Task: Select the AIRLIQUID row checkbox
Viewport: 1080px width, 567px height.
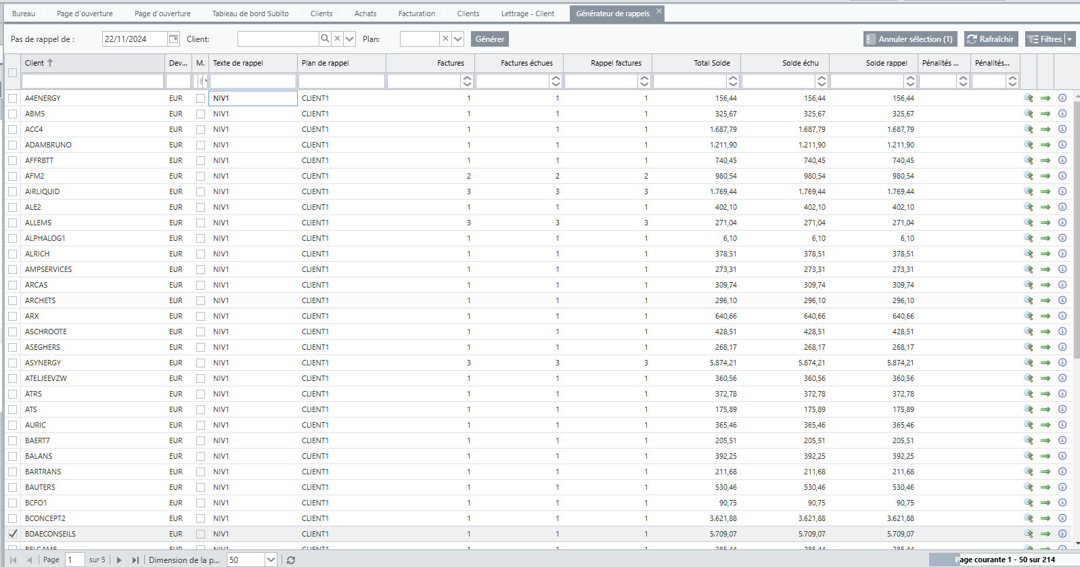Action: coord(13,191)
